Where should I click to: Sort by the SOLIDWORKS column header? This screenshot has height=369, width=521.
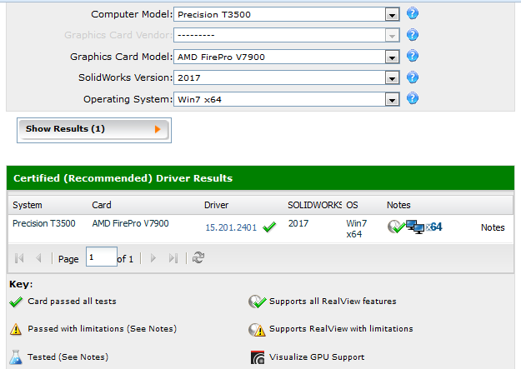click(314, 205)
